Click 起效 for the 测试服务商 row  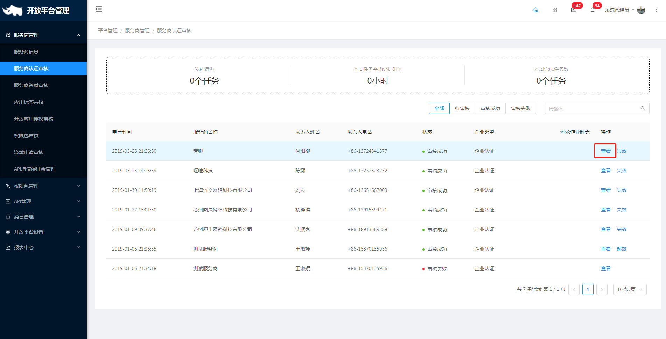[622, 249]
